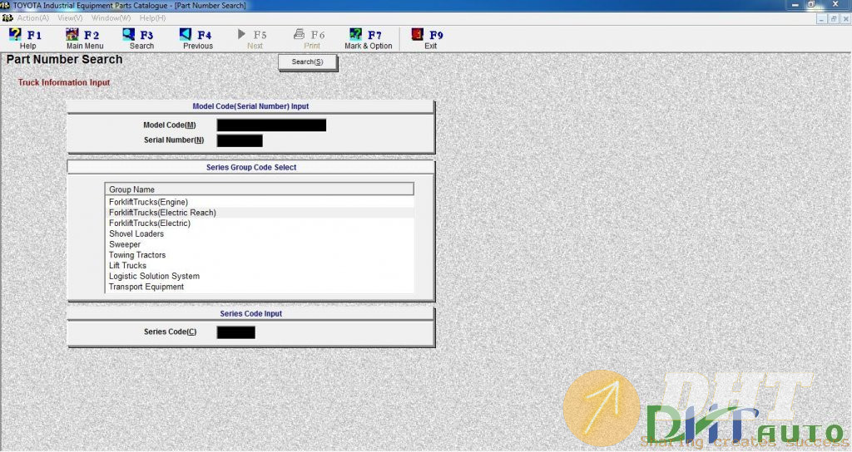Select ForkliftTrucks(Engine) in the group list

click(260, 202)
